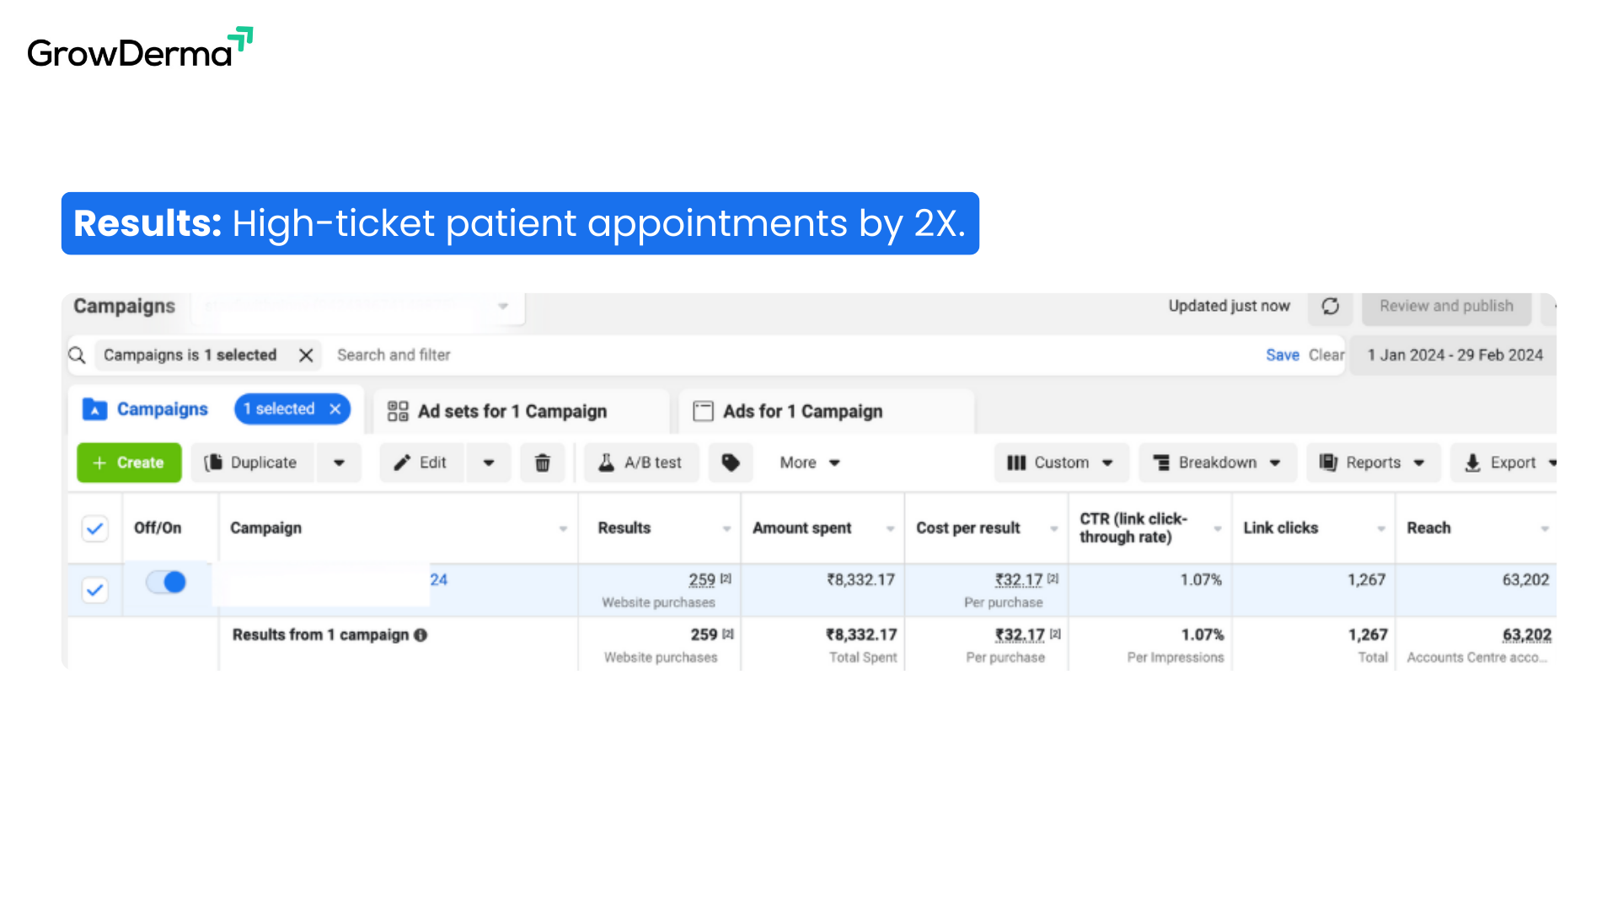The width and height of the screenshot is (1618, 910).
Task: Click the green Create button
Action: click(129, 463)
